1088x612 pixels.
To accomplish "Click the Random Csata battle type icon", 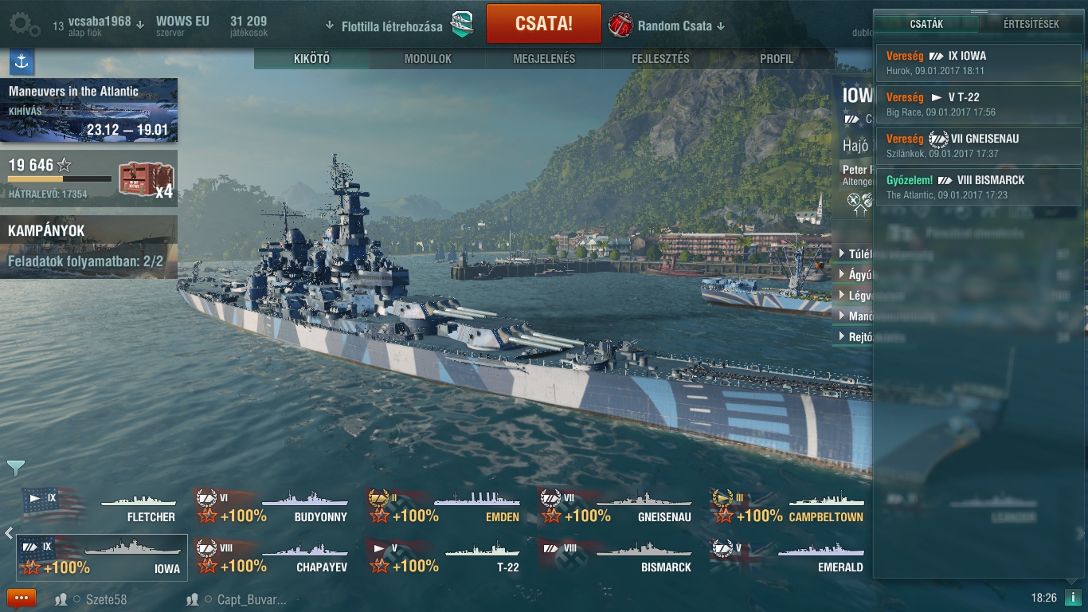I will (x=620, y=25).
